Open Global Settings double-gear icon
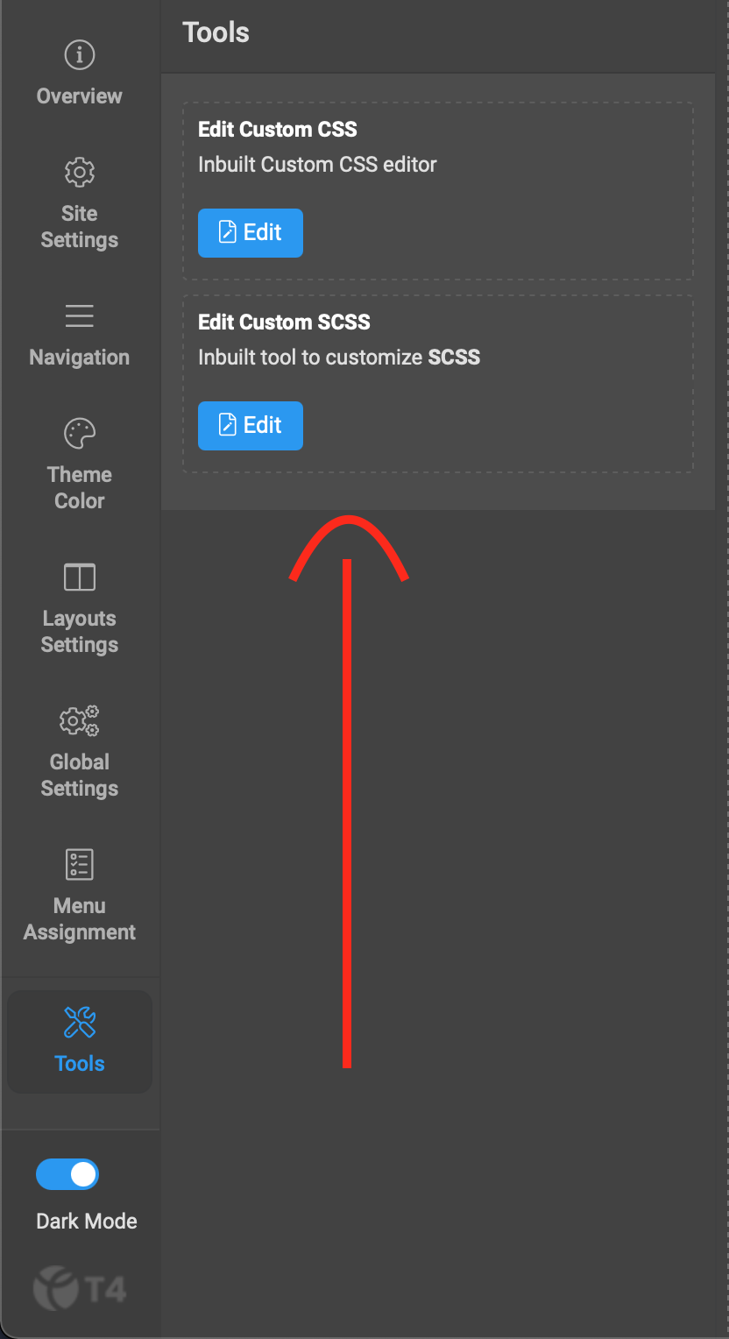This screenshot has width=729, height=1339. click(80, 721)
